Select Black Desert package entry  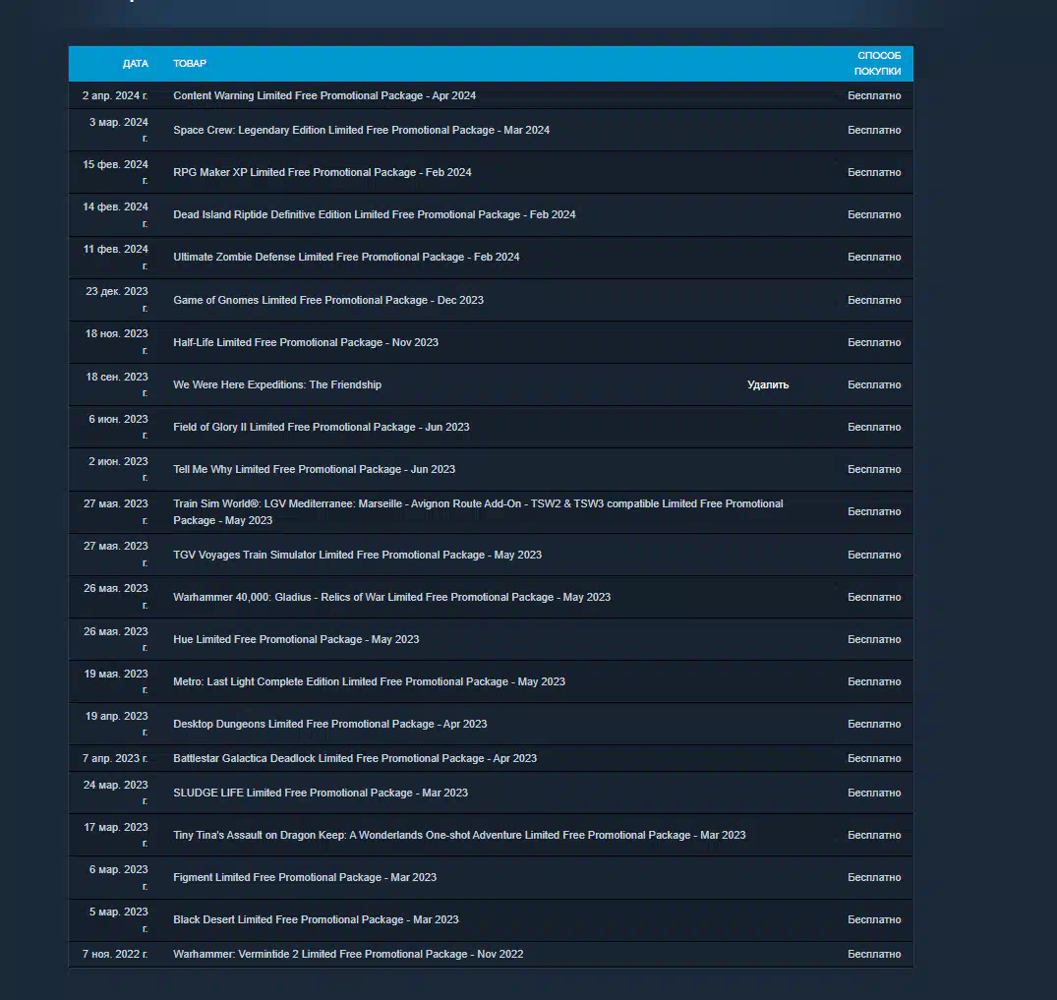pos(316,919)
